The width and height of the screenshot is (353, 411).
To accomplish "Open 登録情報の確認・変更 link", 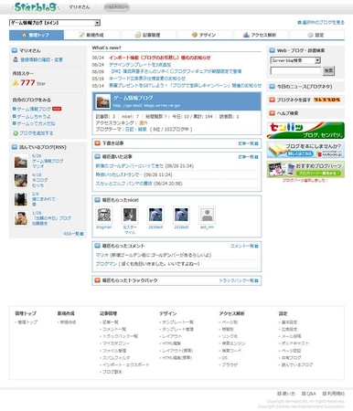I will [x=41, y=59].
